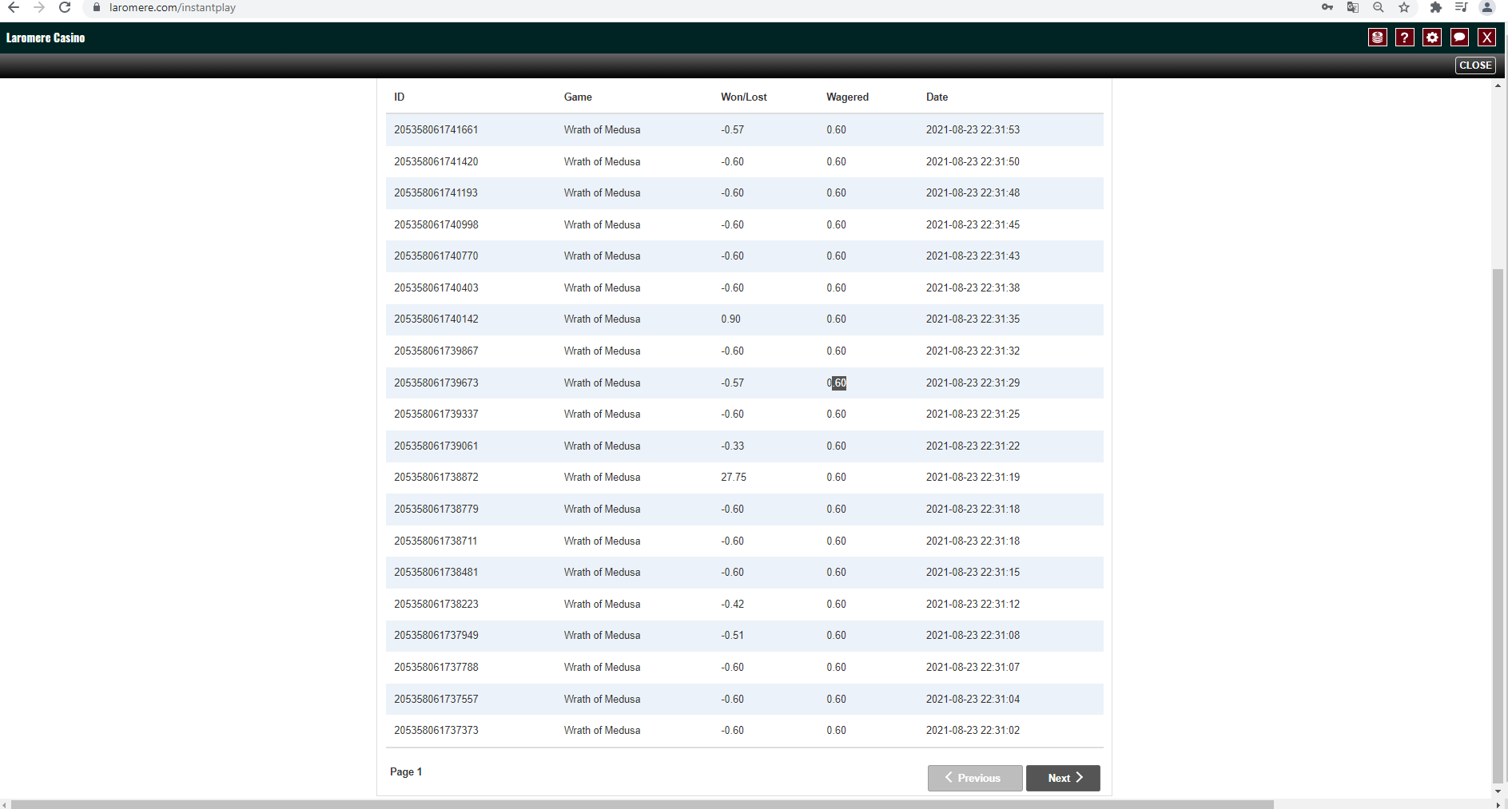This screenshot has width=1508, height=809.
Task: Click the translate page icon
Action: [1353, 8]
